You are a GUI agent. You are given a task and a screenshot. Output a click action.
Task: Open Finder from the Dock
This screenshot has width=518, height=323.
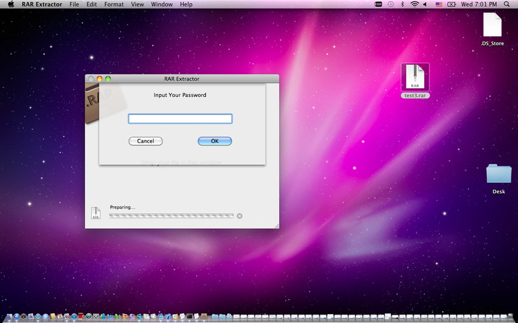[9, 317]
